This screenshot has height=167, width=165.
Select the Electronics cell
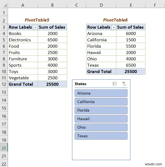pos(23,40)
